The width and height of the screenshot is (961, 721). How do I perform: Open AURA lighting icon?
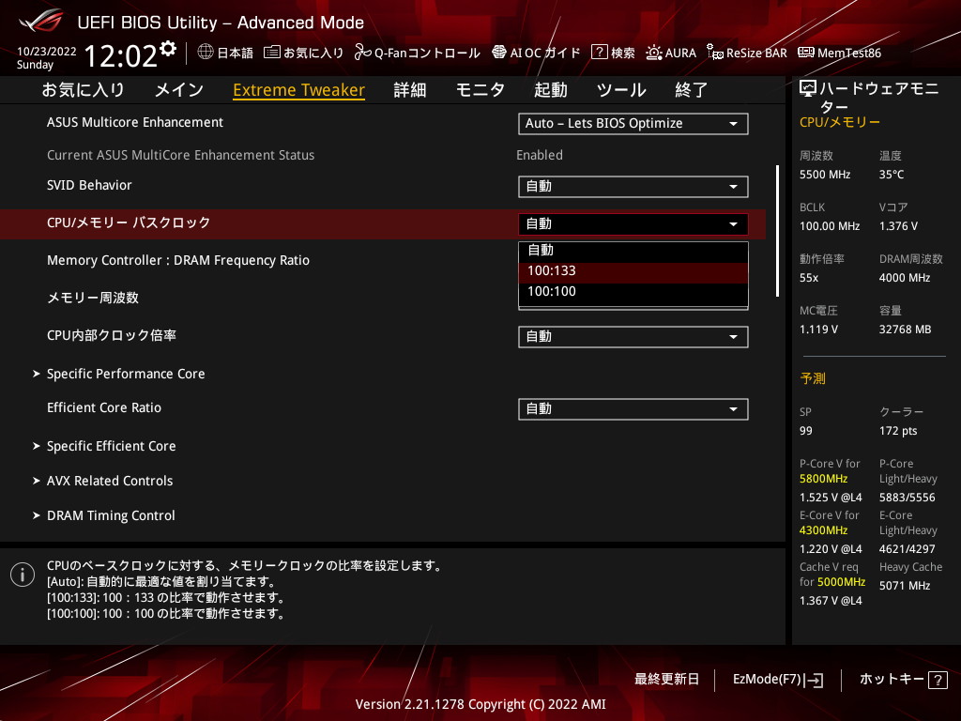point(654,53)
